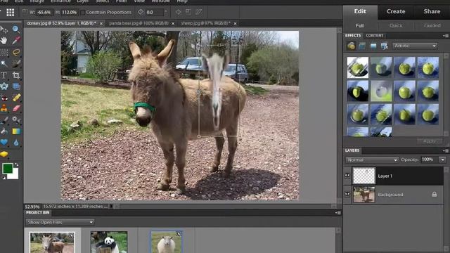Select the Gradient tool
450x253 pixels.
(x=16, y=131)
